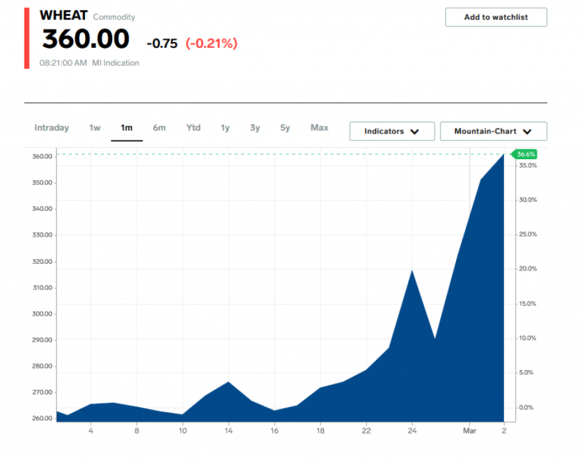Viewport: 583px width, 460px height.
Task: Switch chart to 6m range
Action: pyautogui.click(x=159, y=128)
